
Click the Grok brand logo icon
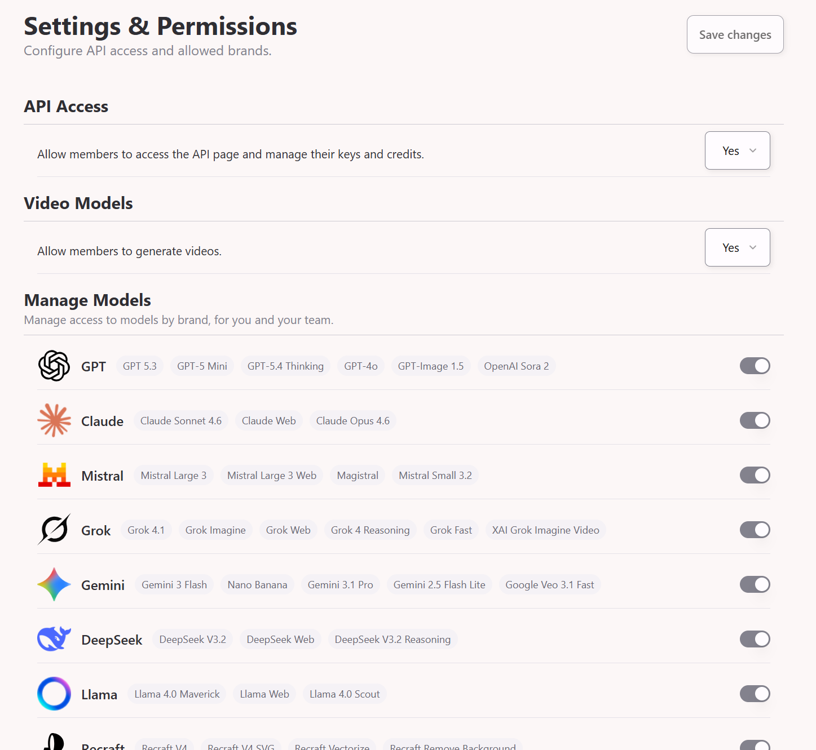[54, 530]
